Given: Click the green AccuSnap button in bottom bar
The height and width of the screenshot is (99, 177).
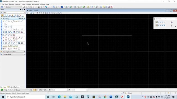Looking at the screenshot, I should 2,90.
